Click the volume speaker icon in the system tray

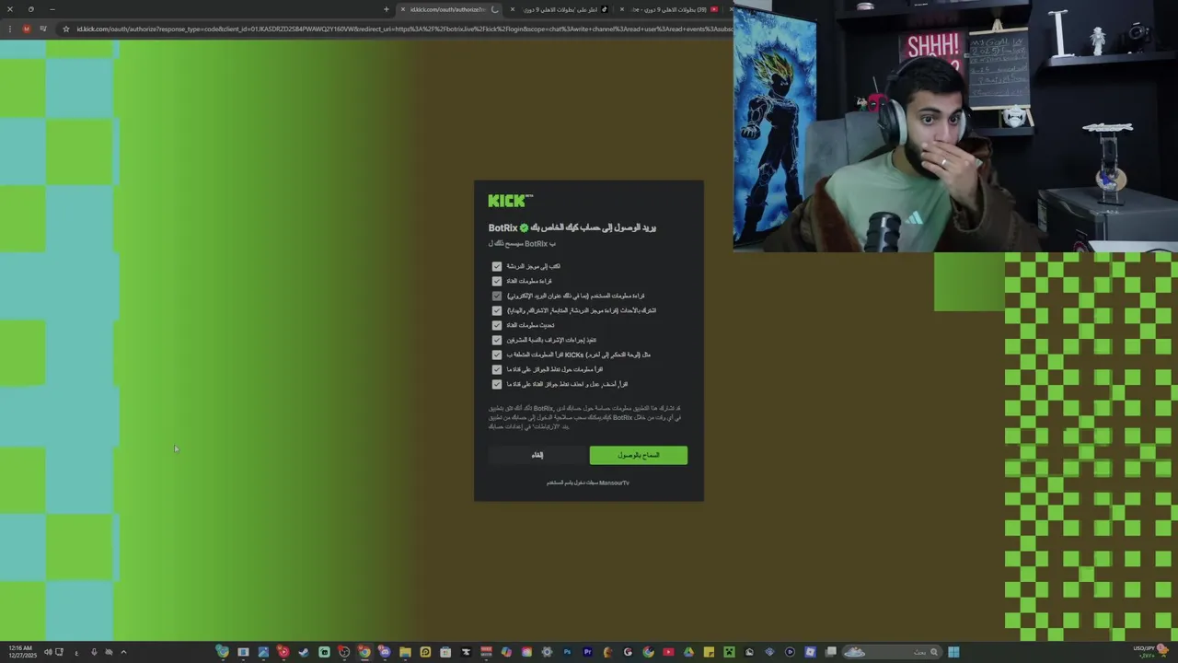click(48, 652)
